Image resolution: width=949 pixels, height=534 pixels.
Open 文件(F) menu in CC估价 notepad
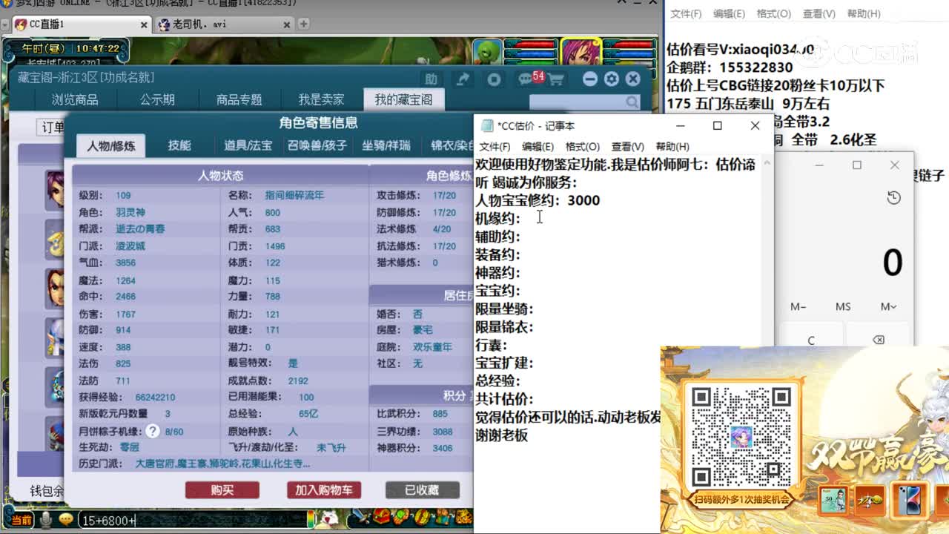(x=495, y=147)
